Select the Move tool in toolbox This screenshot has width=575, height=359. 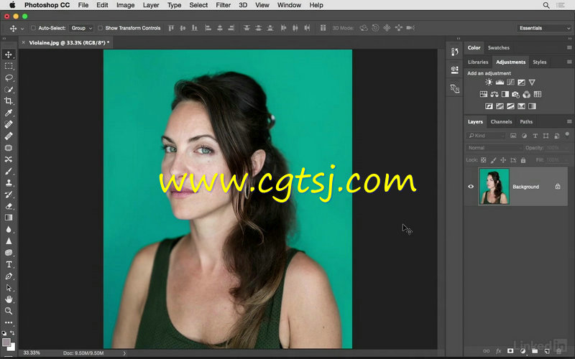click(x=9, y=55)
